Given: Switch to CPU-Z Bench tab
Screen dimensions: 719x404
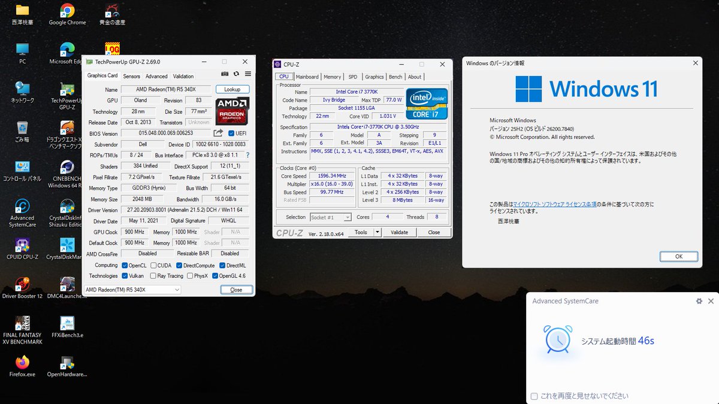Looking at the screenshot, I should coord(395,77).
